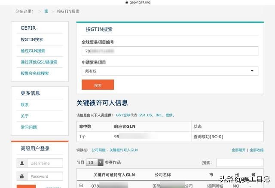Screen dimensions: 275x188
Task: Click the user icon beside Username
Action: click(x=22, y=163)
